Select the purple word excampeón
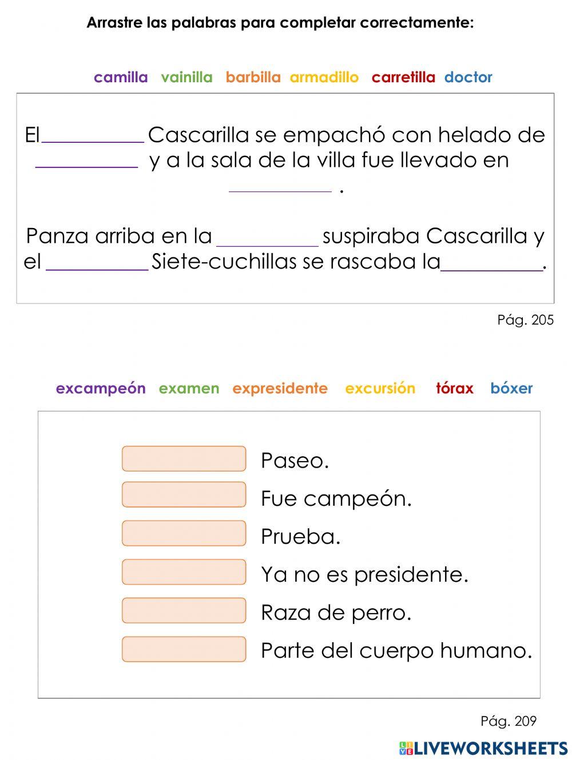 (101, 389)
